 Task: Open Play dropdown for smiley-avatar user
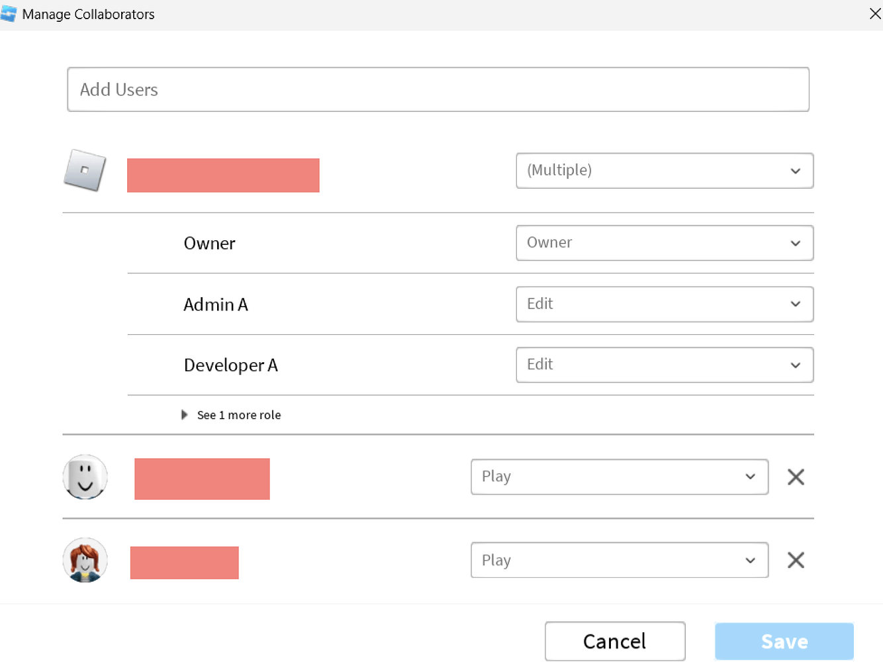(x=619, y=477)
